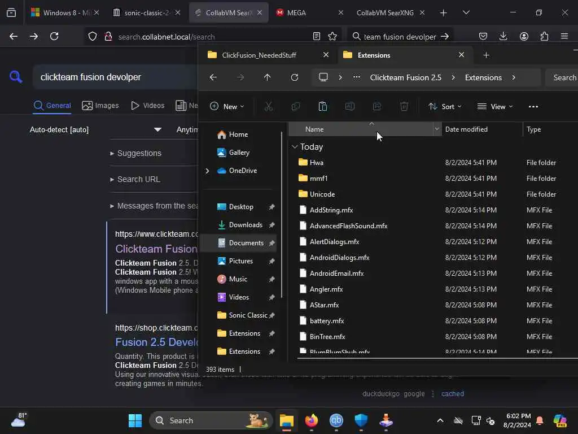
Task: Collapse the Today group
Action: [x=295, y=147]
